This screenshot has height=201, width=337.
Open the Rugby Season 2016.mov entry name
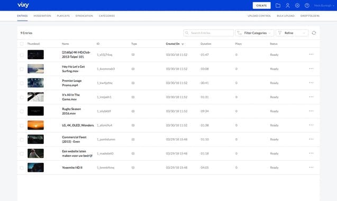(x=71, y=111)
